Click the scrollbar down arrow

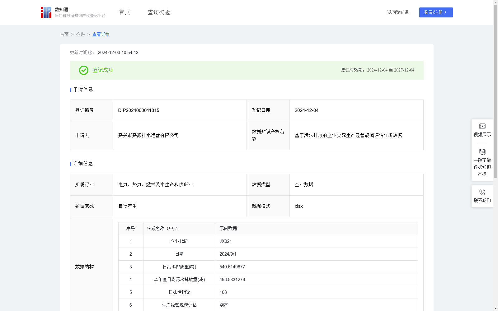(x=496, y=309)
